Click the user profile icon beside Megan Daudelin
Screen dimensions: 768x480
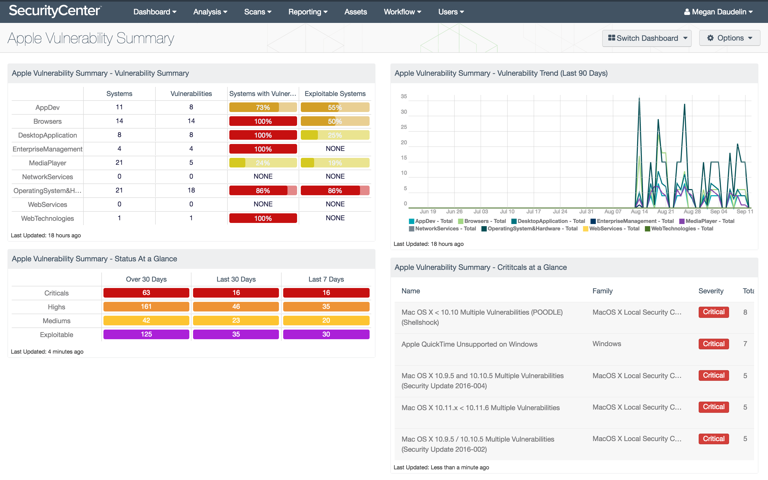coord(687,12)
